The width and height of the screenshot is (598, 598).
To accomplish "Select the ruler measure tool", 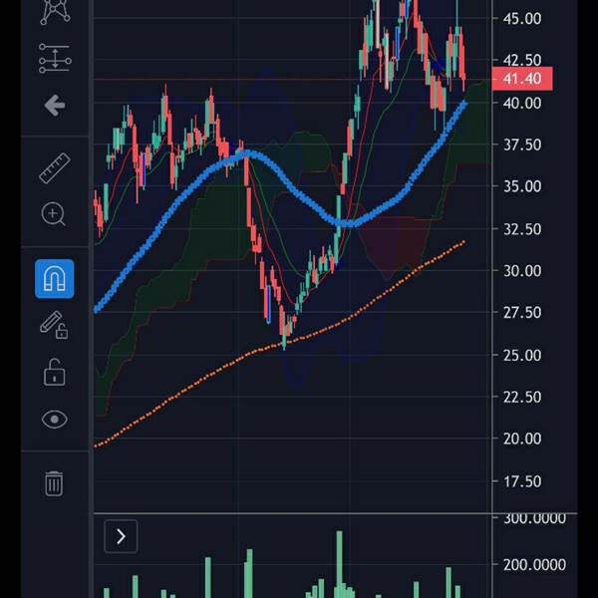I will (55, 168).
